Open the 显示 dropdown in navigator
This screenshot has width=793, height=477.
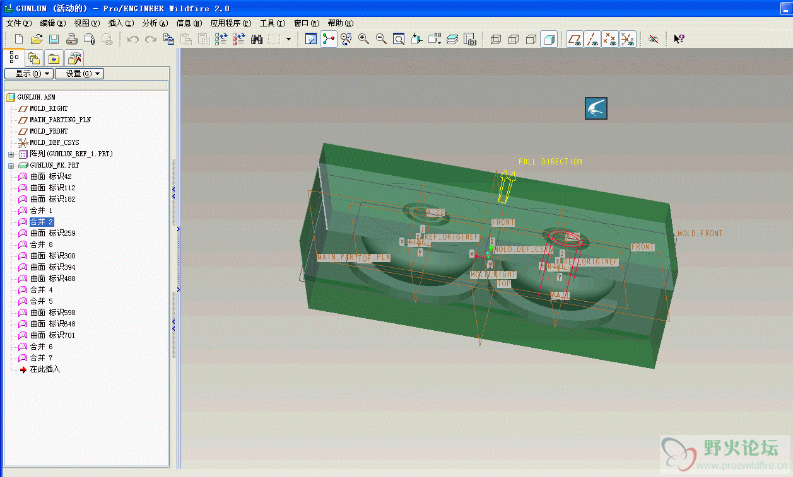(28, 74)
